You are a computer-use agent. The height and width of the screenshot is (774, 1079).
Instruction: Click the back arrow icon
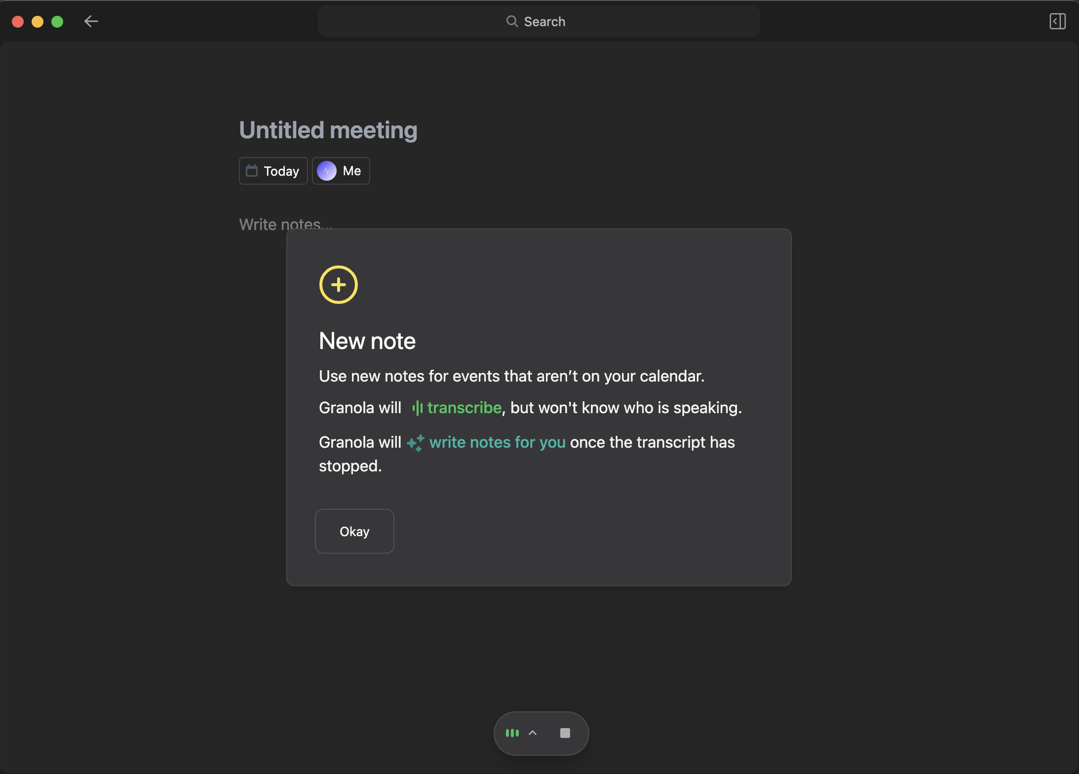coord(91,21)
